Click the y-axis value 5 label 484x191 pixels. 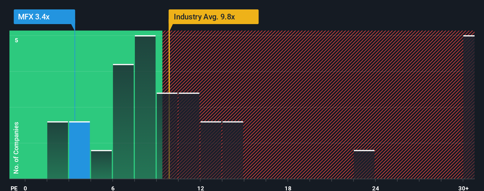[x=17, y=40]
